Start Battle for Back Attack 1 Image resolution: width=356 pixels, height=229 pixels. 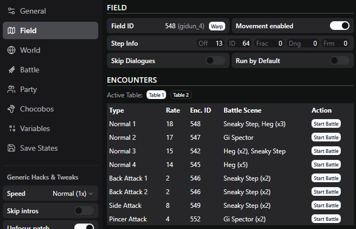pos(326,178)
